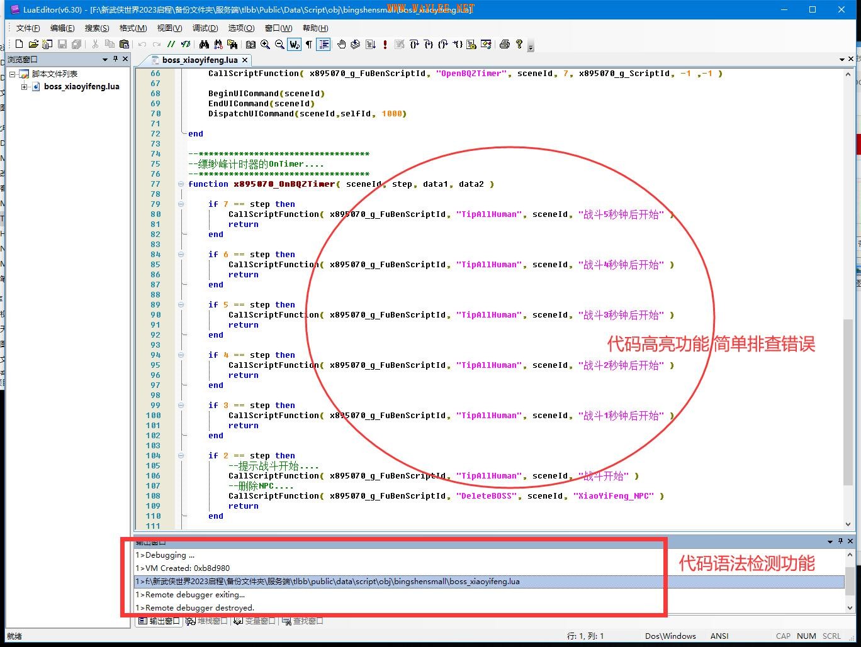This screenshot has height=647, width=861.
Task: Click the Copy icon
Action: (110, 44)
